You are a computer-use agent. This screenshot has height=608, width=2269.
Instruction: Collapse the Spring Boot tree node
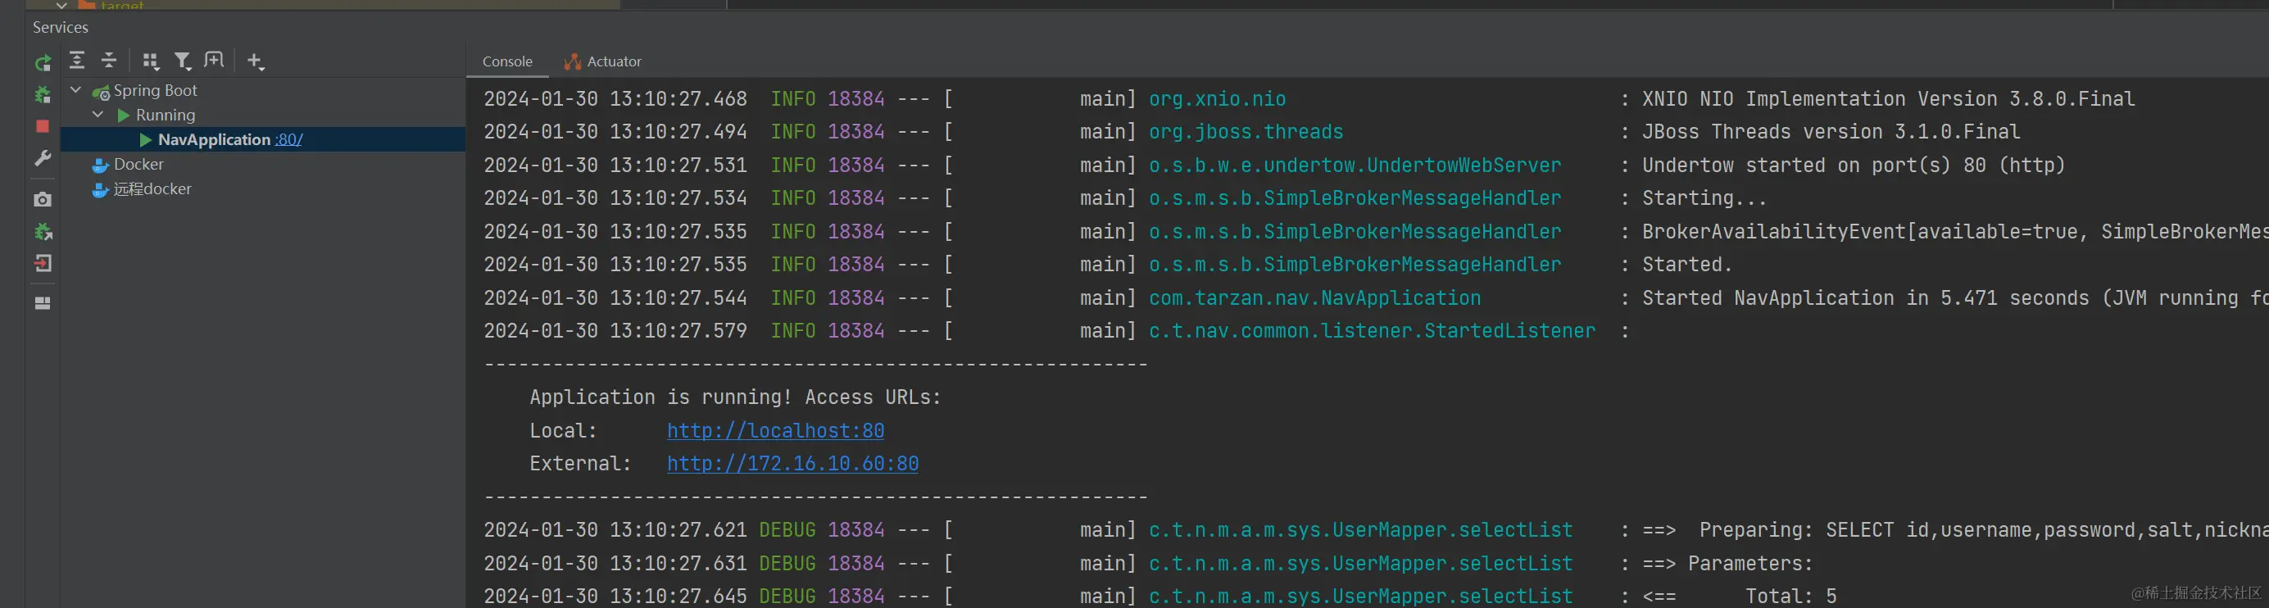pos(75,90)
